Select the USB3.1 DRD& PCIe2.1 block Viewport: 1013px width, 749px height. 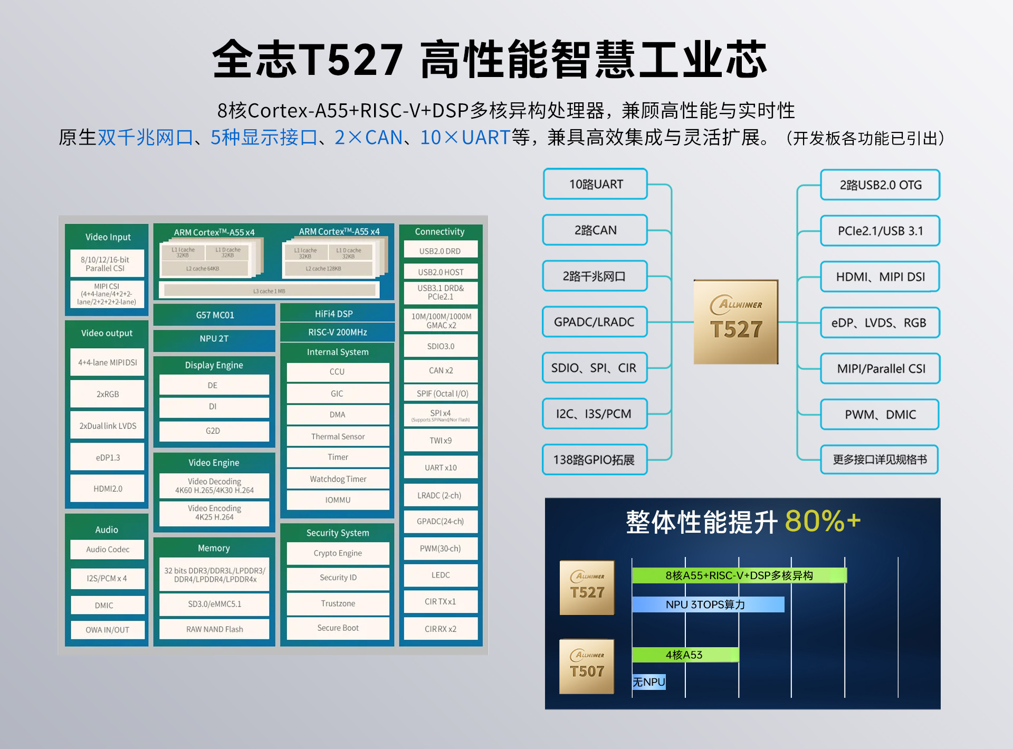click(x=441, y=293)
